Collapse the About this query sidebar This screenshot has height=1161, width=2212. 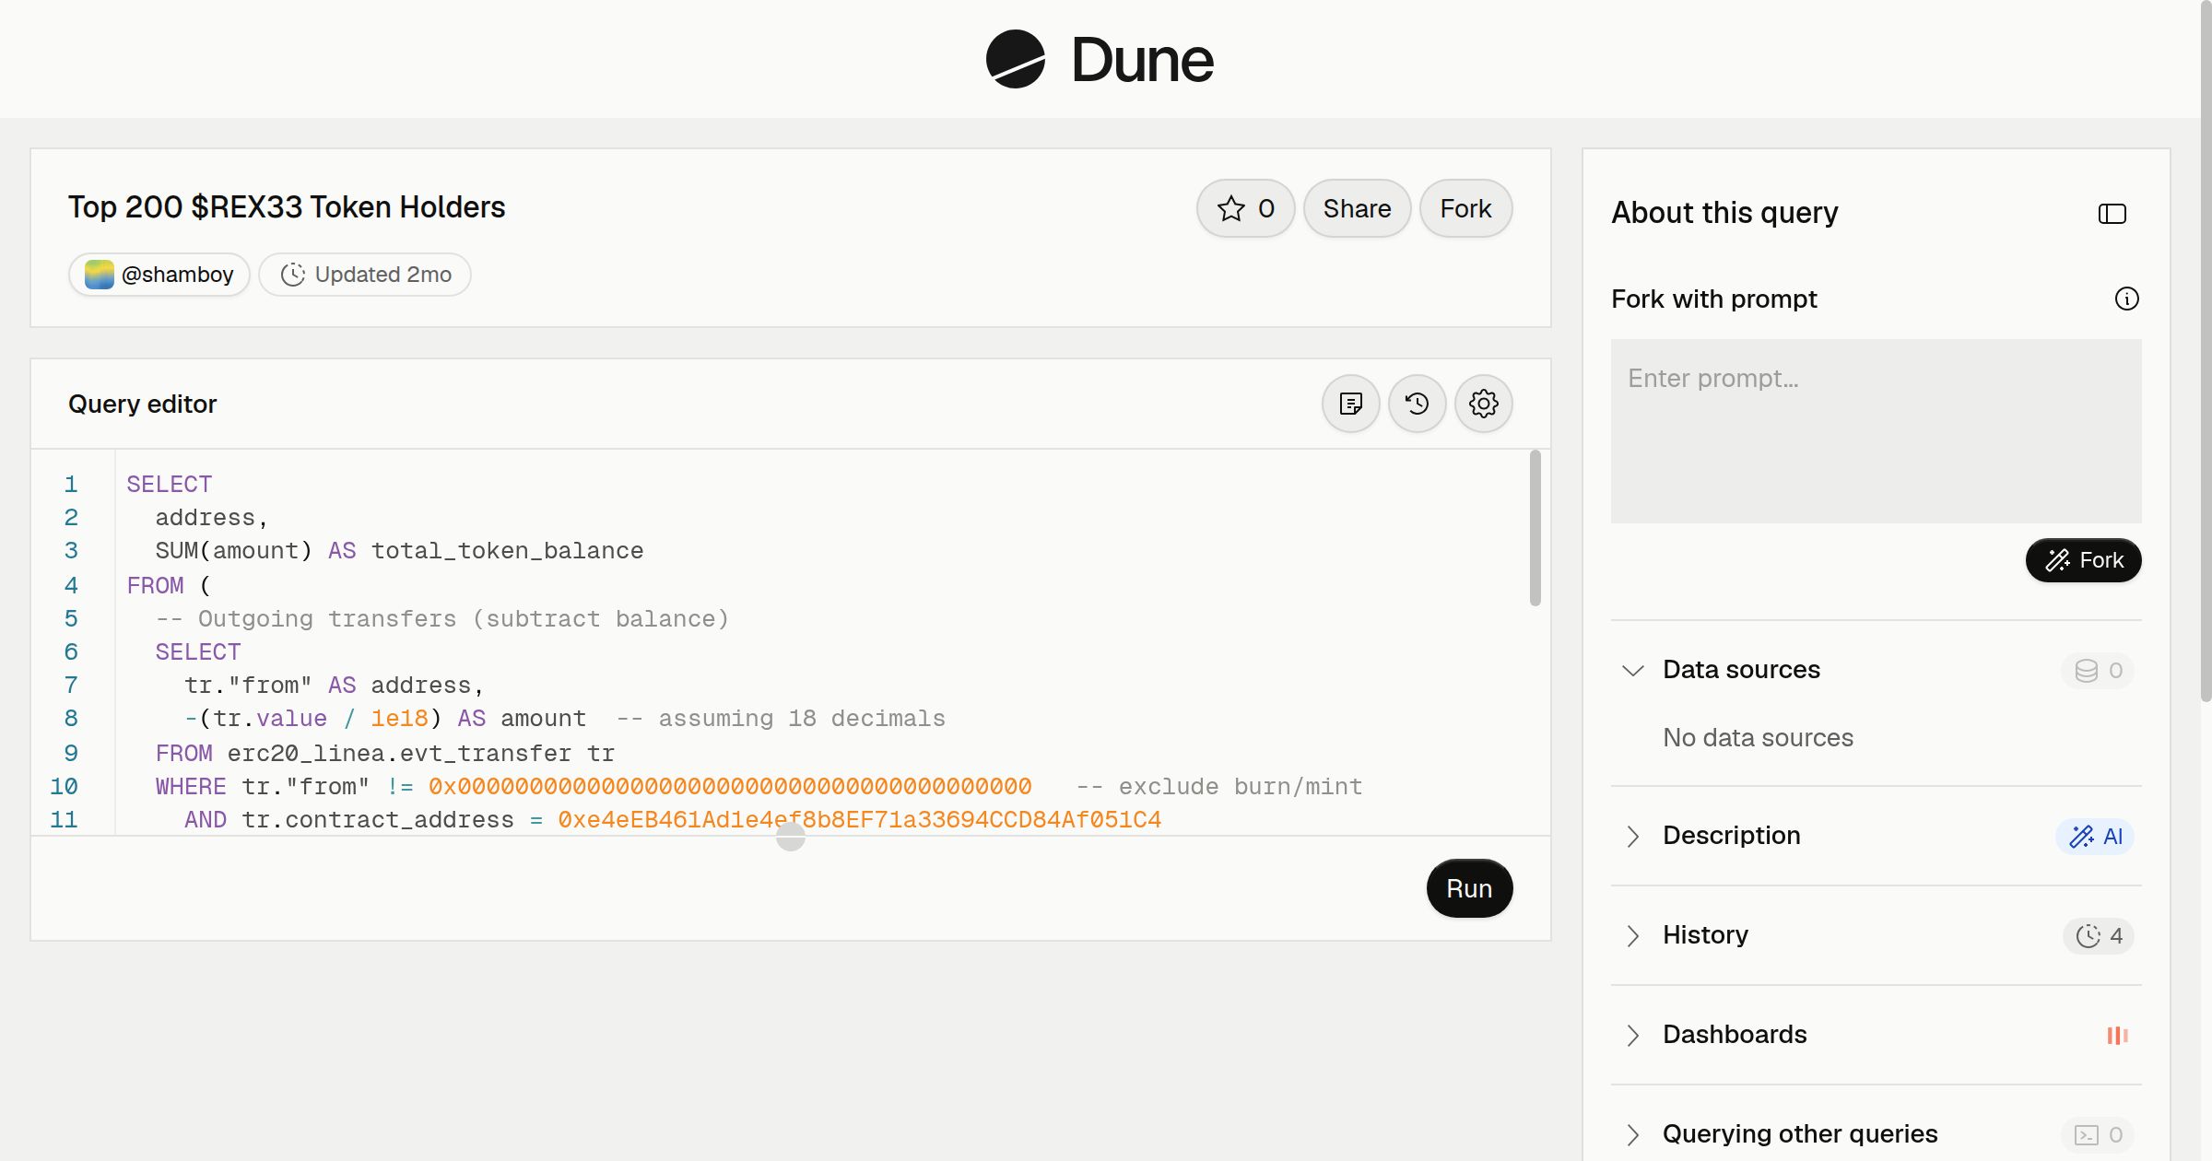point(2112,214)
